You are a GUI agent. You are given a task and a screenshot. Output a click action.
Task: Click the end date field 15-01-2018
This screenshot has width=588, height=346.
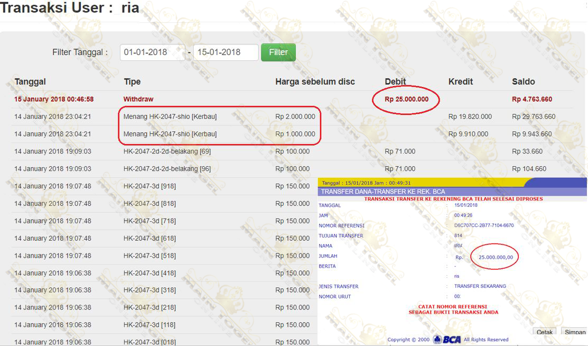click(x=226, y=52)
